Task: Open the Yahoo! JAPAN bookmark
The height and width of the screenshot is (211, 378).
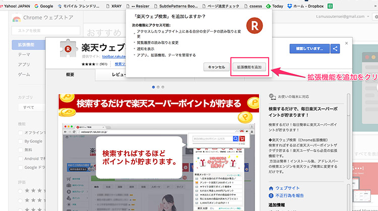Action: 15,6
